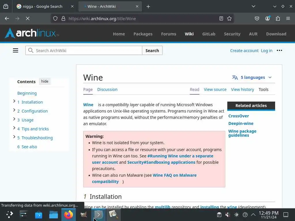Jump to See also in contents
This screenshot has height=221, width=295.
(x=29, y=147)
